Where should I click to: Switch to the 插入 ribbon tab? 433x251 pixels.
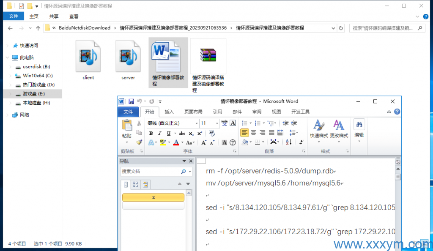169,112
